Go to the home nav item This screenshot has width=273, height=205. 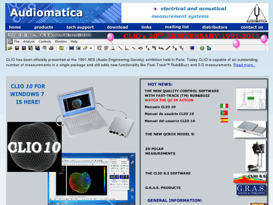[15, 27]
